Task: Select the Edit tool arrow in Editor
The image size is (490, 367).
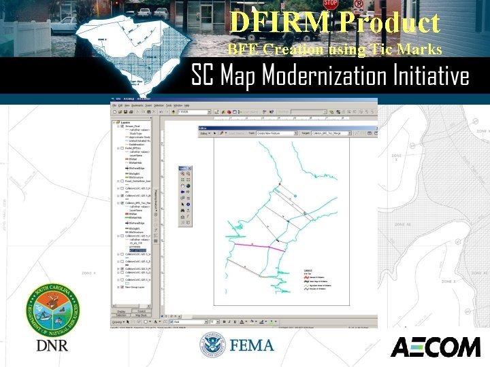Action: click(214, 133)
